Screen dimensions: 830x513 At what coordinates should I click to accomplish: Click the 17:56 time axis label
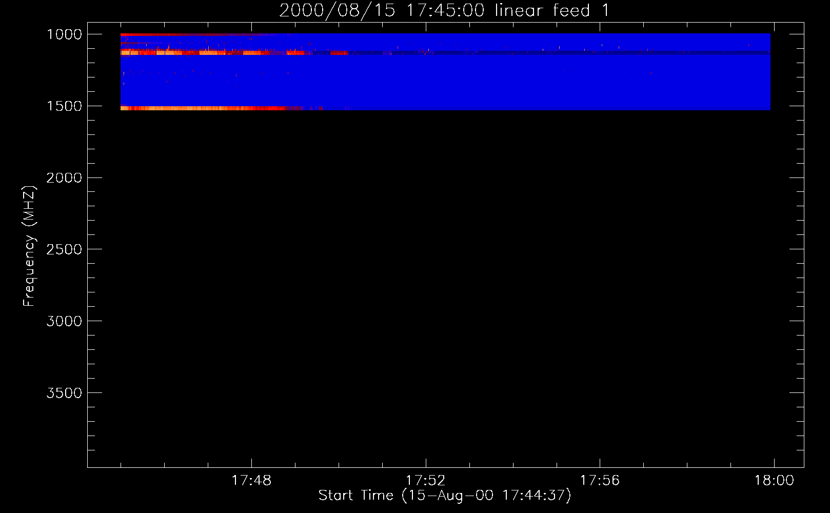pyautogui.click(x=600, y=481)
